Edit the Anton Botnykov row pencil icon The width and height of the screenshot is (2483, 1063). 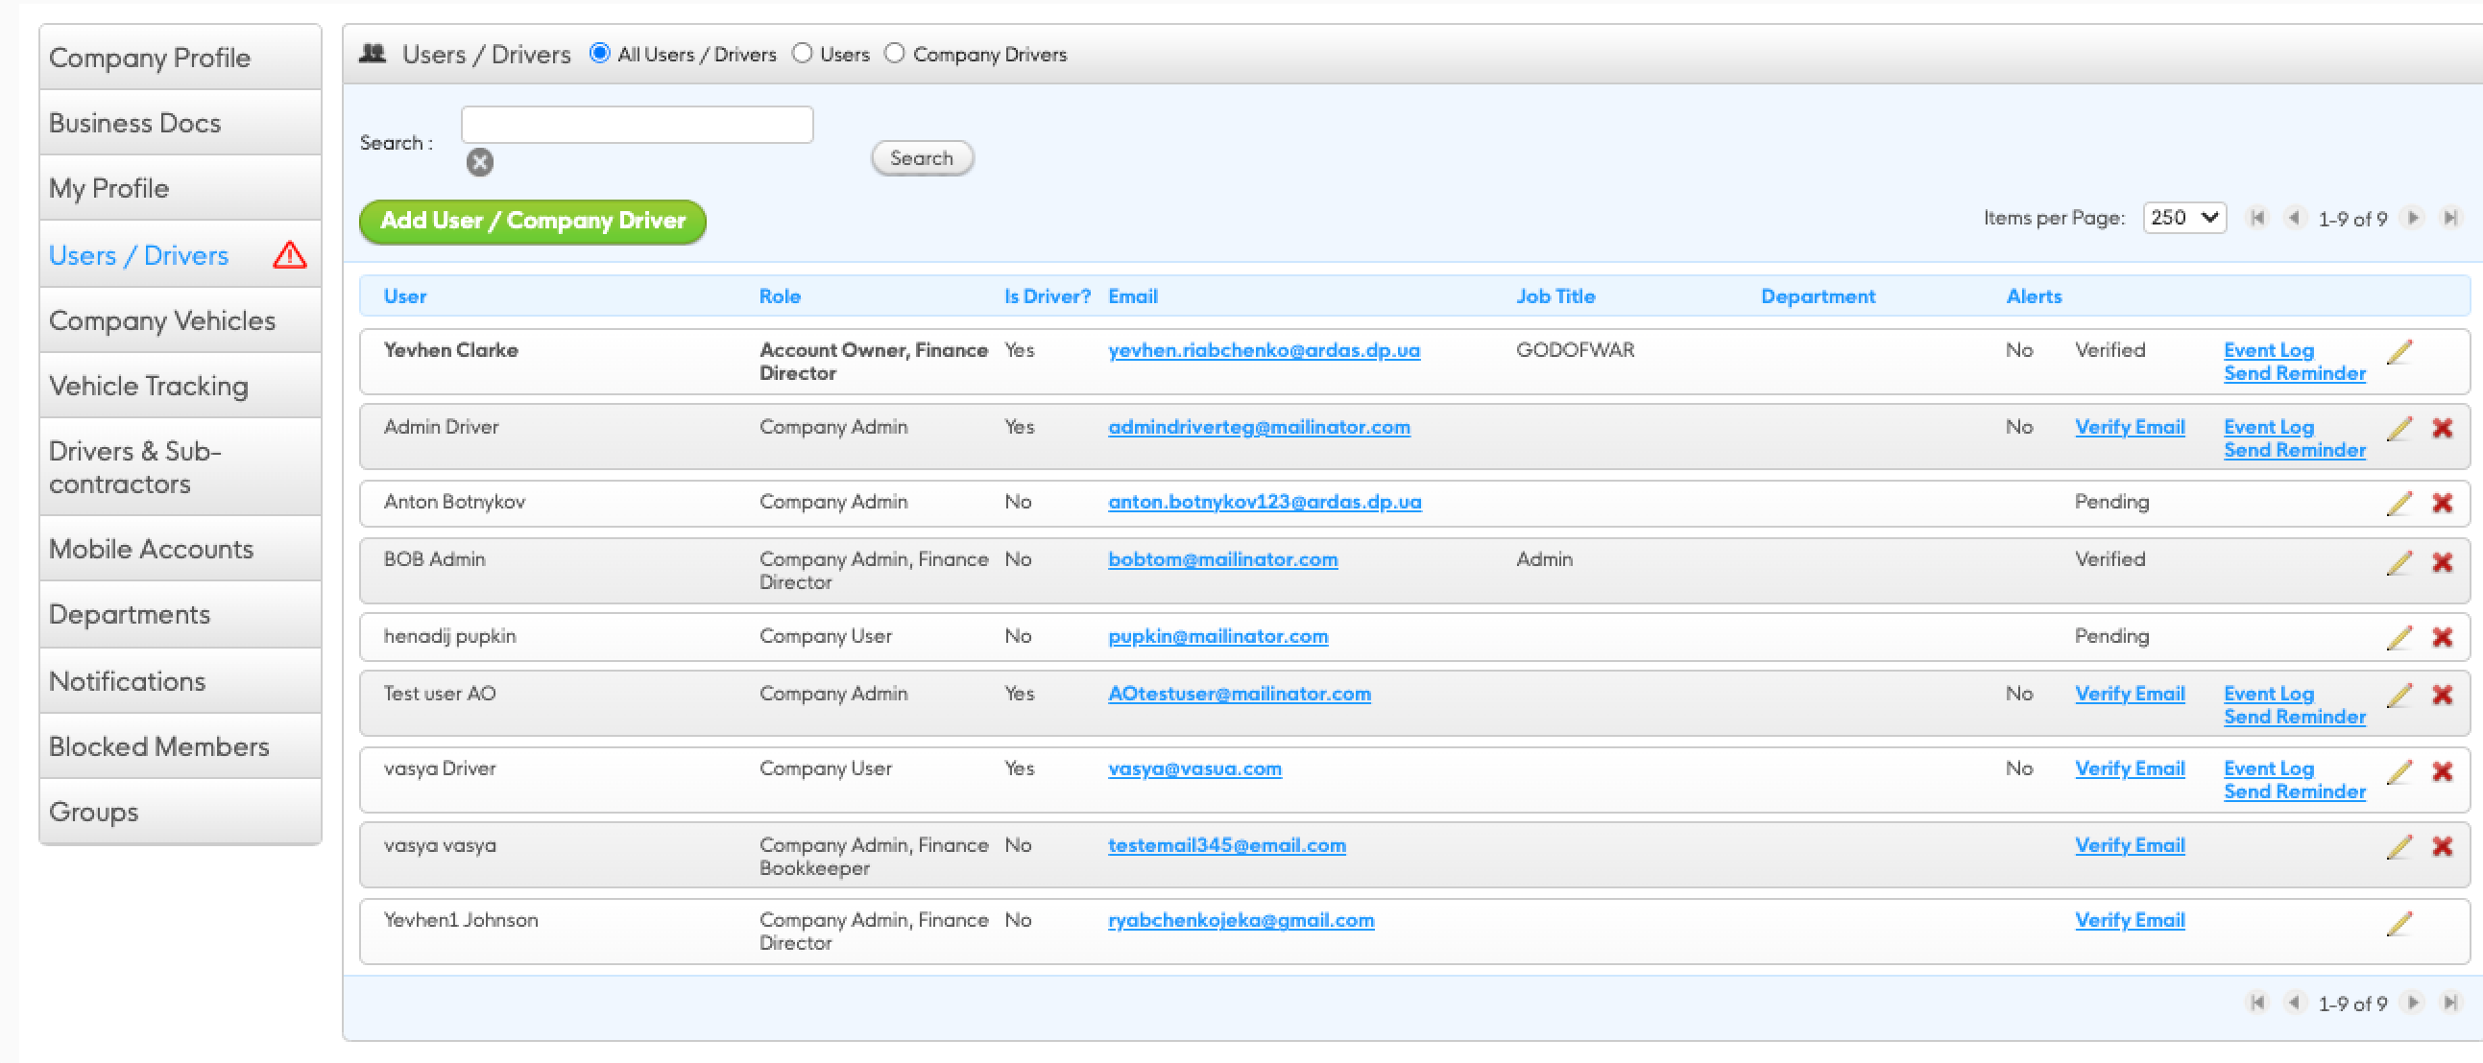coord(2399,504)
